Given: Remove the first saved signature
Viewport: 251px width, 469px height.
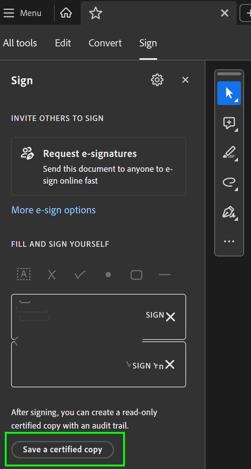Looking at the screenshot, I should click(x=170, y=317).
